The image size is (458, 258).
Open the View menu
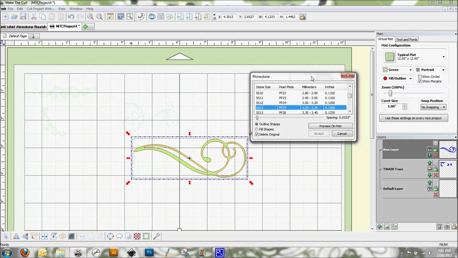(x=62, y=9)
